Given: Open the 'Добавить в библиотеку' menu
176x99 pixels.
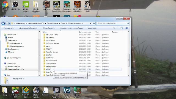Looking at the screenshot, I should tap(29, 28).
